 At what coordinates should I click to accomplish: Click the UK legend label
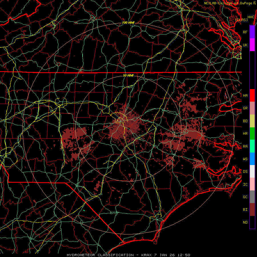coord(245,45)
